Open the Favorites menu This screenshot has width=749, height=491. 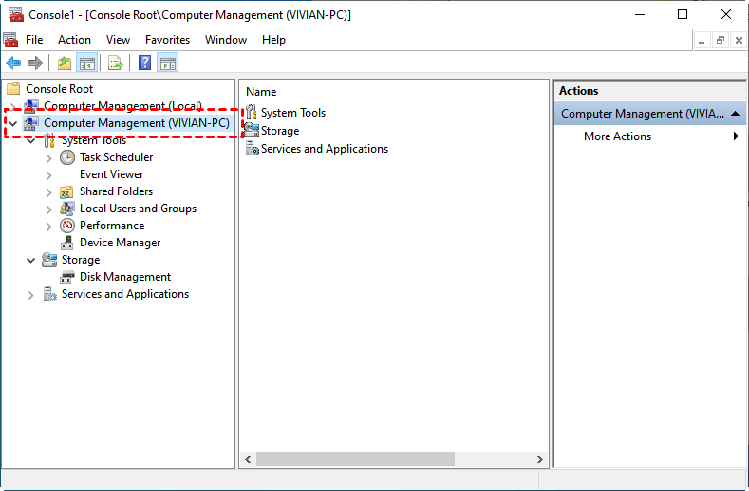click(167, 40)
